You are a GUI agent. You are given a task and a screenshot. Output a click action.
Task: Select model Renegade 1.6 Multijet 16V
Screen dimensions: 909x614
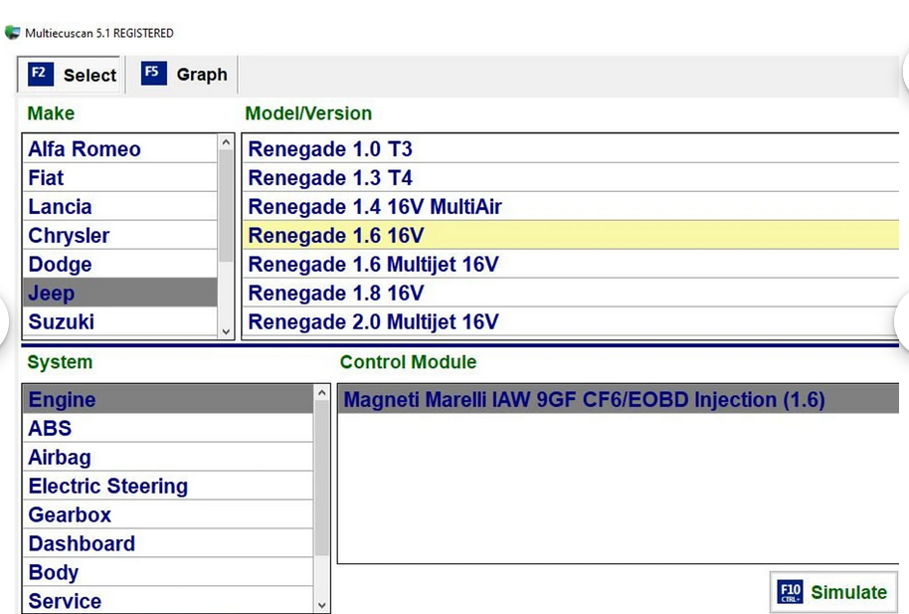pyautogui.click(x=571, y=264)
